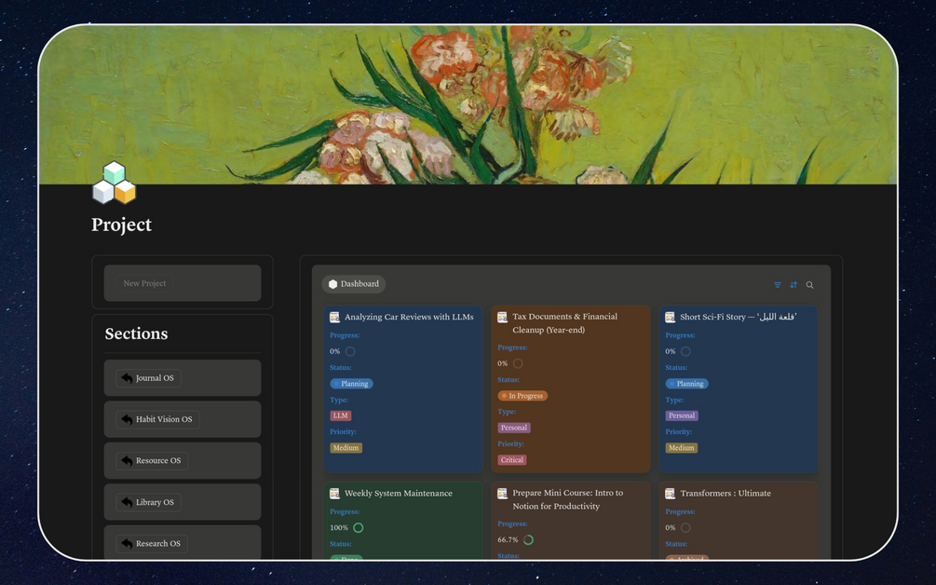Viewport: 936px width, 585px height.
Task: Select the Dashboard view tab
Action: tap(353, 284)
